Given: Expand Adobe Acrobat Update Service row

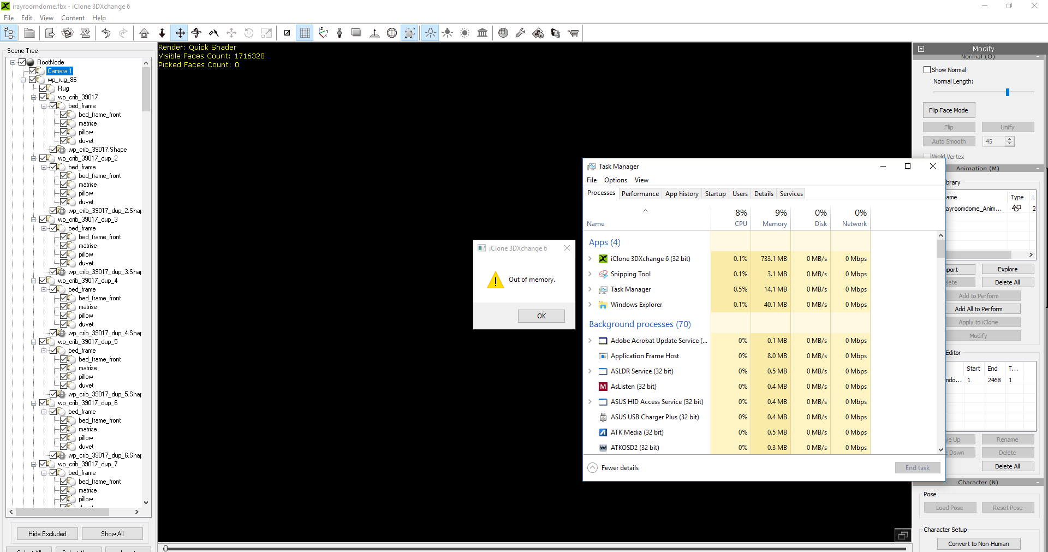Looking at the screenshot, I should [590, 341].
